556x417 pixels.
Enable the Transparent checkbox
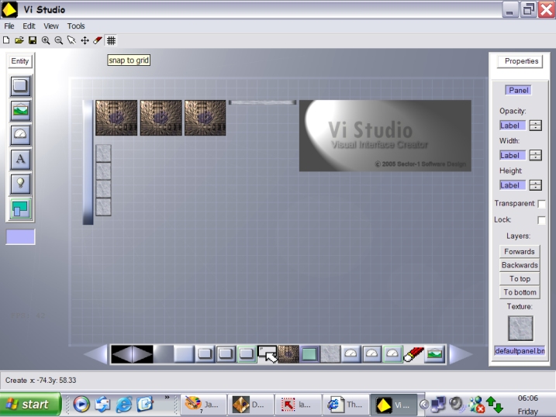click(541, 204)
